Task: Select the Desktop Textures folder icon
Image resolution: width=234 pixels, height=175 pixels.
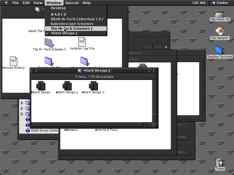Action: click(x=219, y=50)
